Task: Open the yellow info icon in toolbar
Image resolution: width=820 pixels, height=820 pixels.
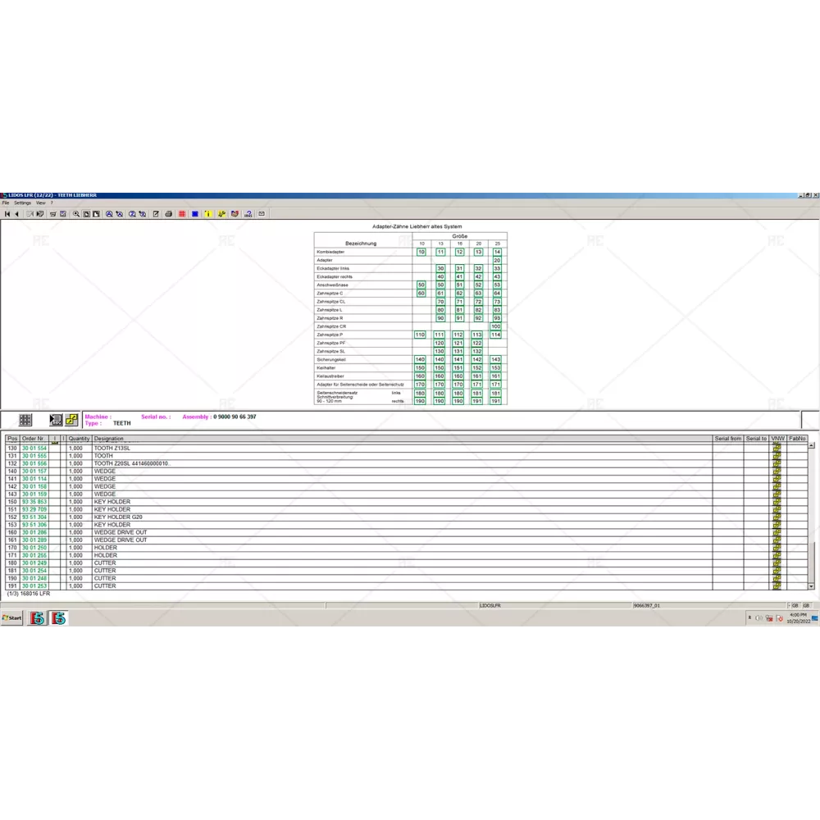Action: tap(208, 214)
